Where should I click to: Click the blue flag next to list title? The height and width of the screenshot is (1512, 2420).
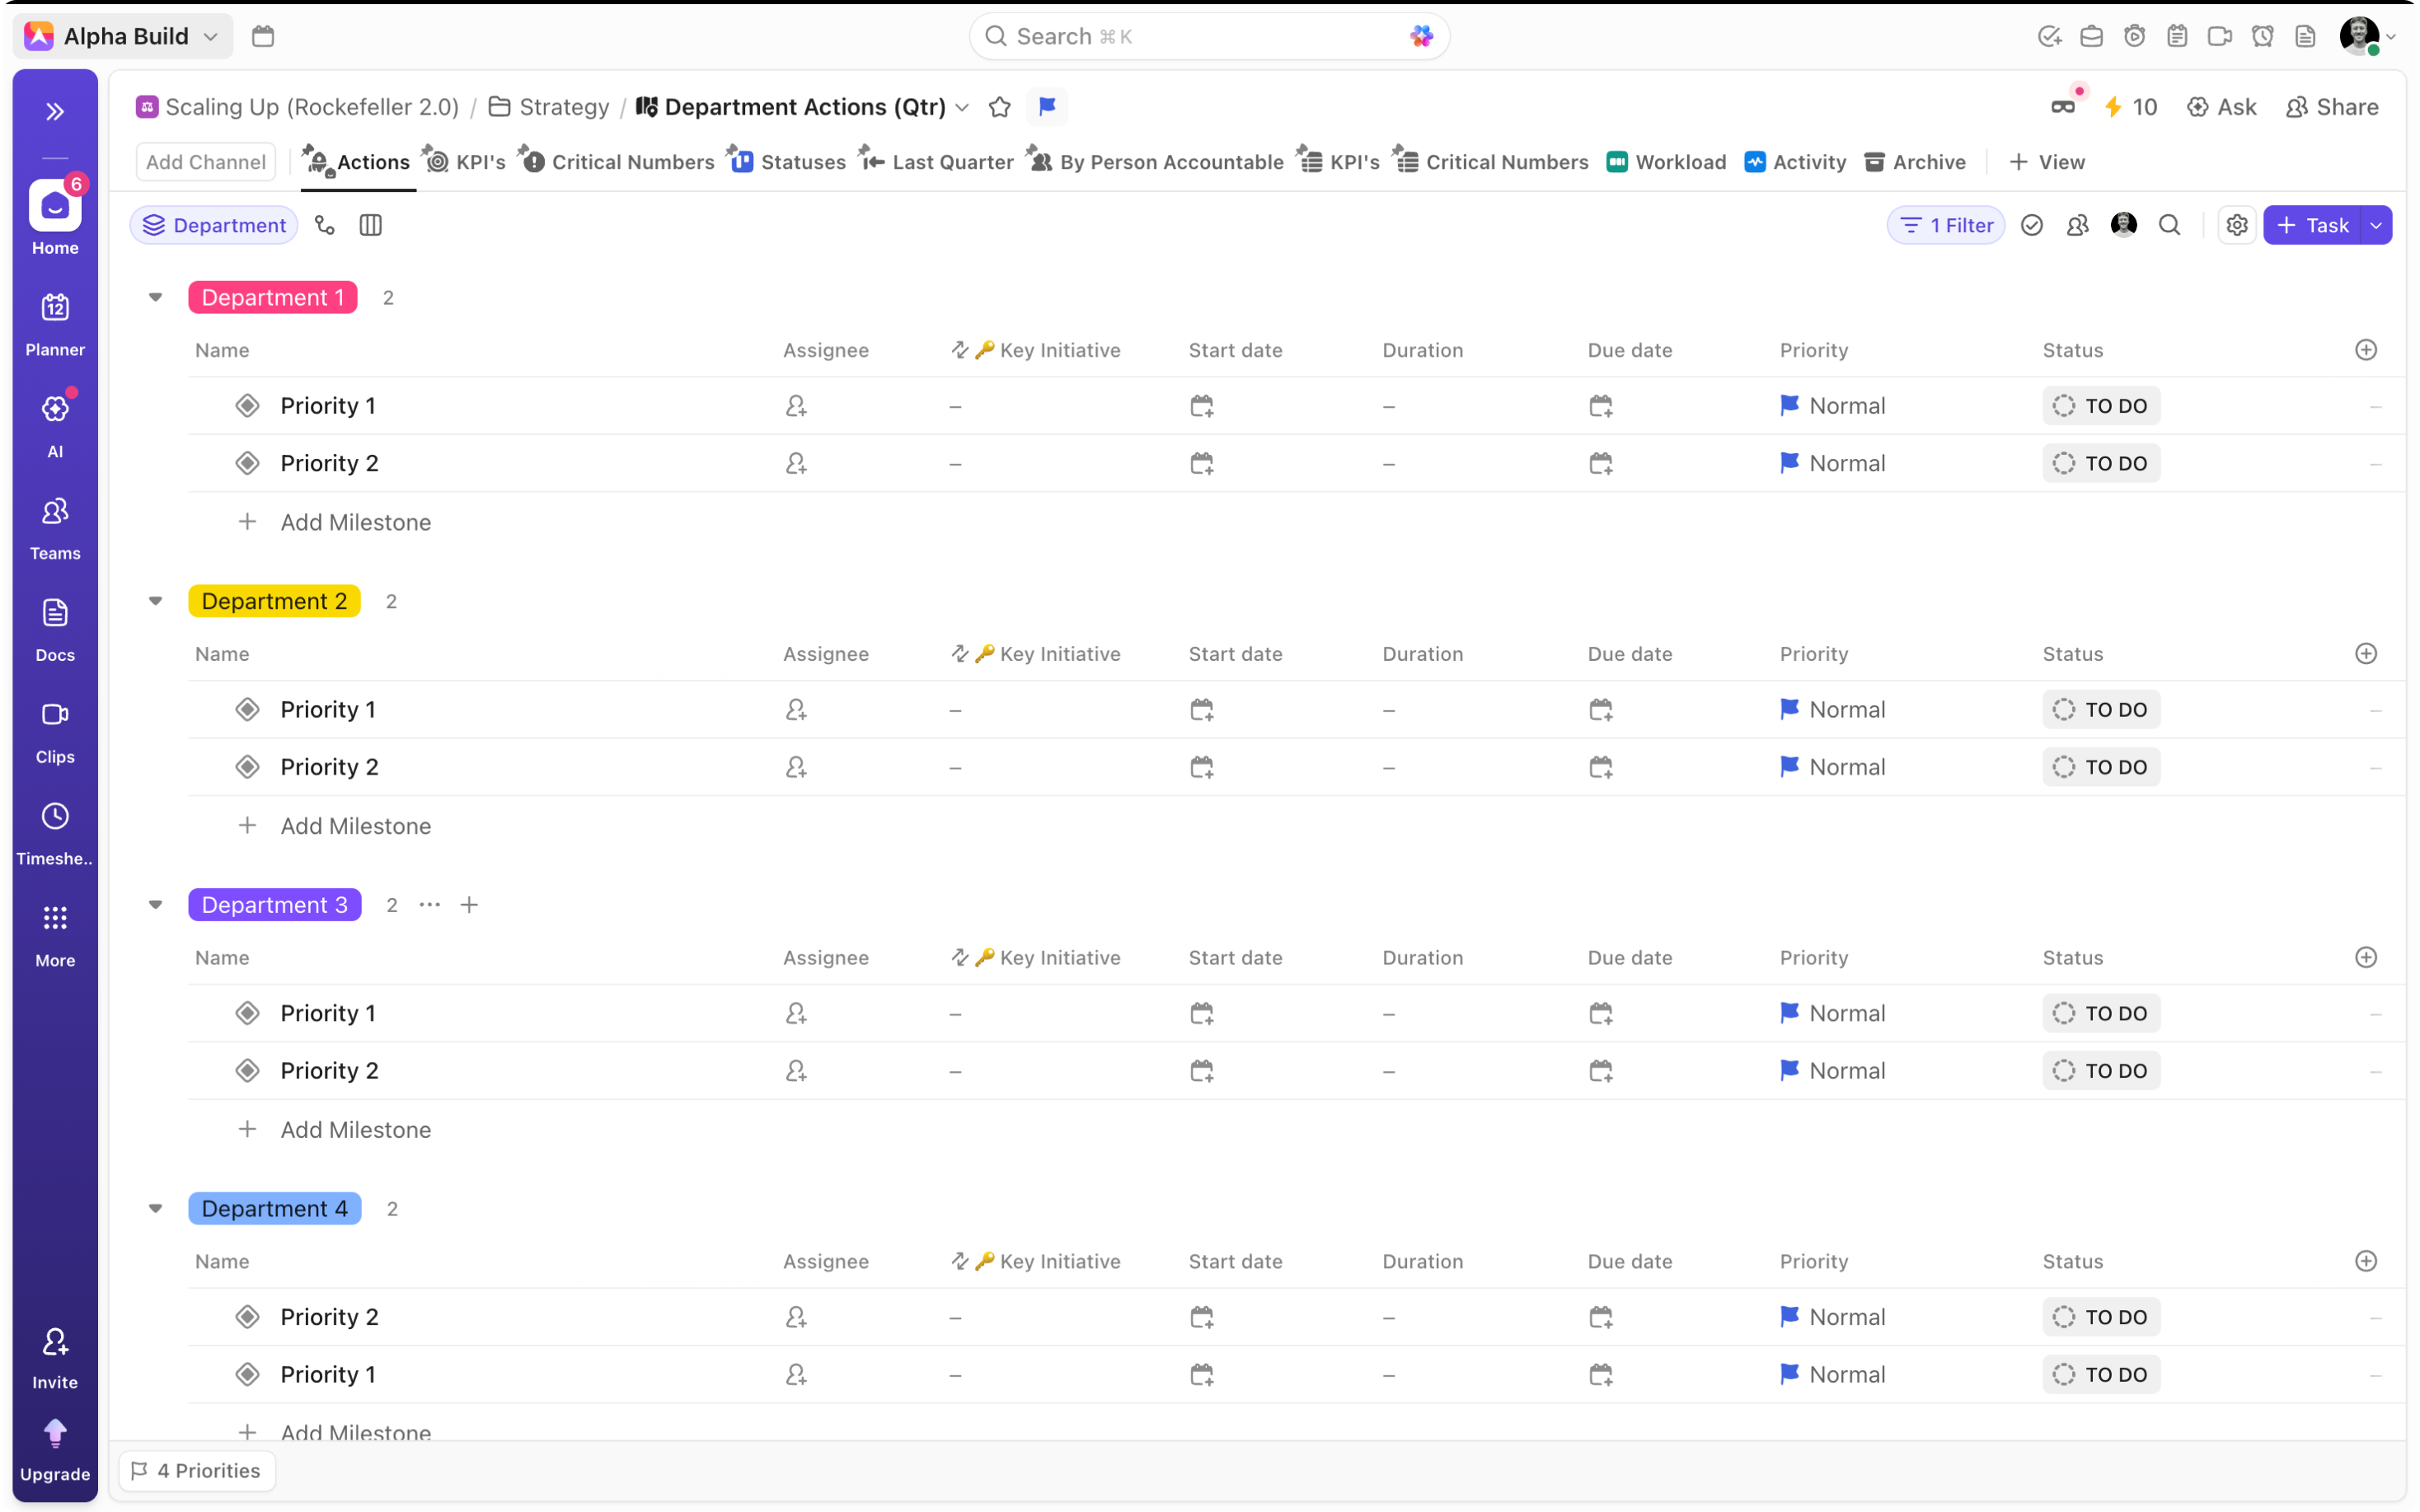click(x=1047, y=107)
